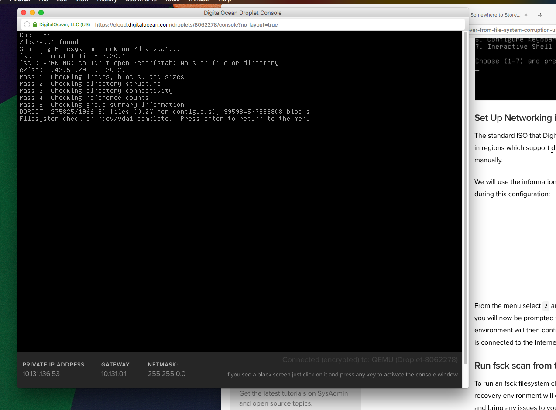The width and height of the screenshot is (556, 410).
Task: Click the 'DigitalOcean Droplet Console' window title
Action: click(243, 13)
